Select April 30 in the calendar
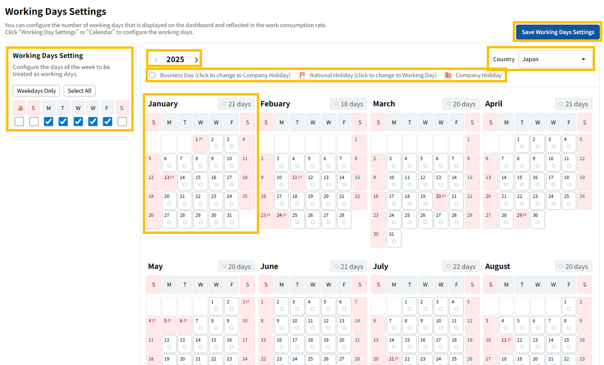Image resolution: width=604 pixels, height=365 pixels. (x=538, y=219)
